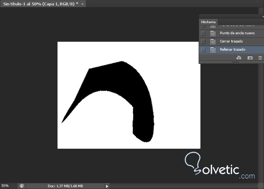Select the Cerrar trazado history state
Screen dimensions: 264x189
coord(231,41)
